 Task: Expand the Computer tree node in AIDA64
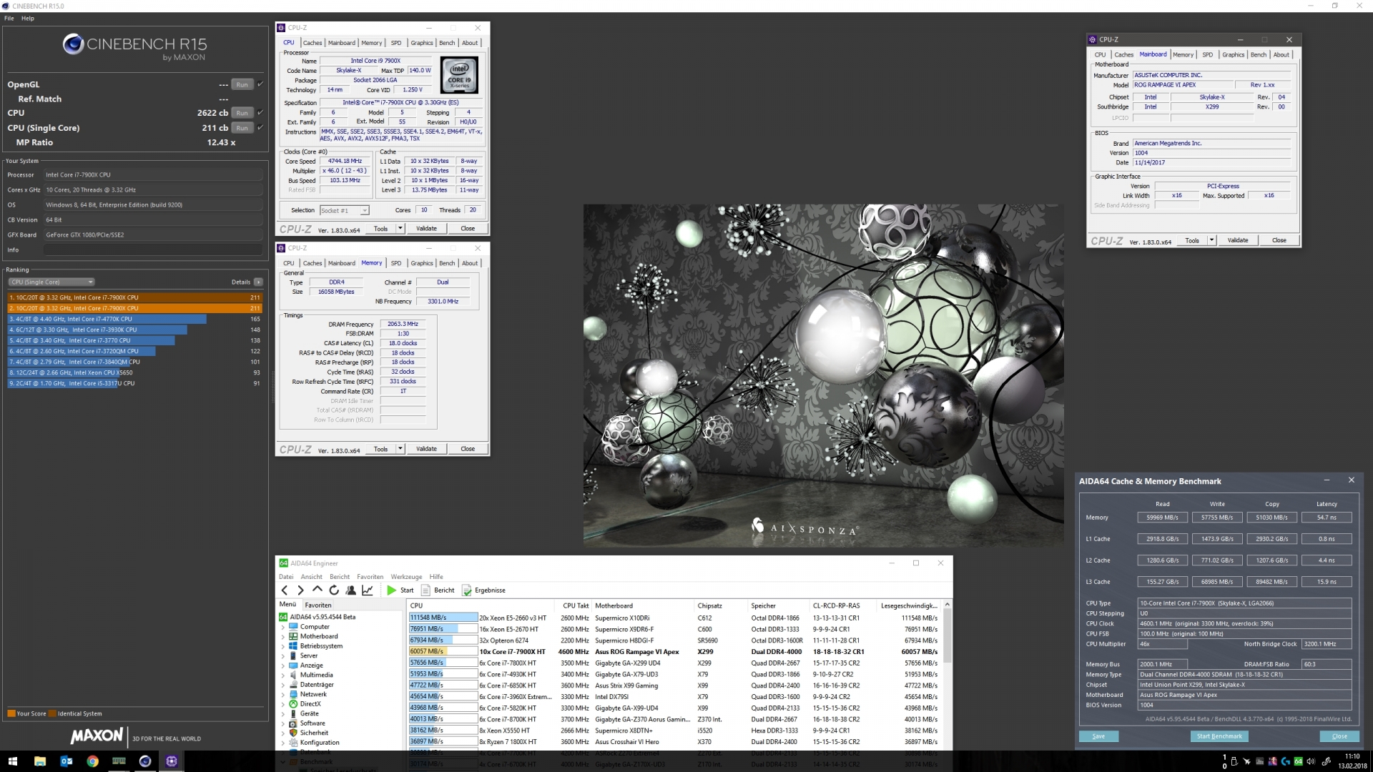click(x=283, y=627)
